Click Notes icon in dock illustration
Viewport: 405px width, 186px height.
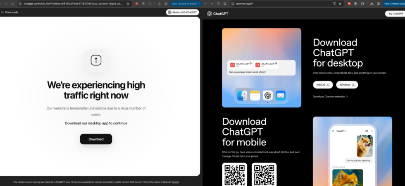point(255,95)
